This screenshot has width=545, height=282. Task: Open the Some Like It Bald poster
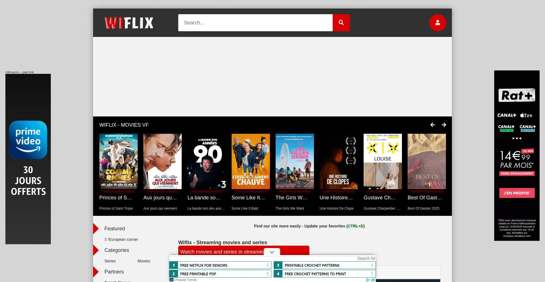(x=251, y=161)
